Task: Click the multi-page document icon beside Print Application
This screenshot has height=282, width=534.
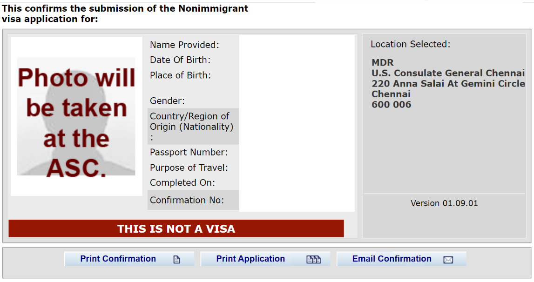Action: [312, 259]
